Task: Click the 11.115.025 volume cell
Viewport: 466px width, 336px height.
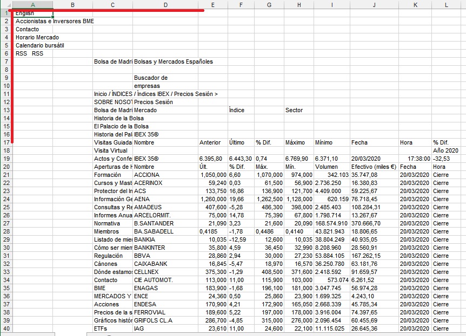Action: 332,328
